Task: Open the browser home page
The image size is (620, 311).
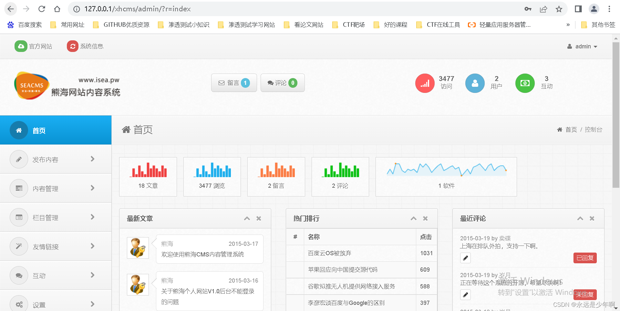Action: click(57, 9)
